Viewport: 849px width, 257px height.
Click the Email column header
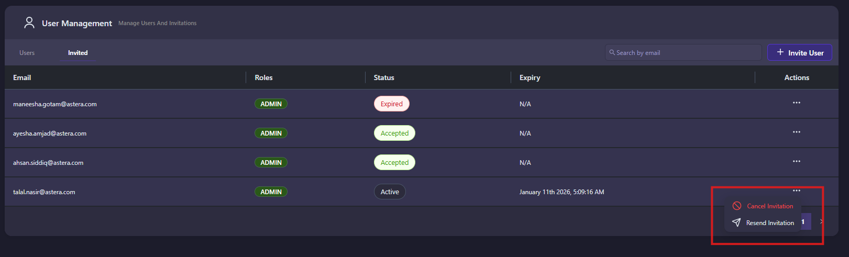[x=22, y=77]
